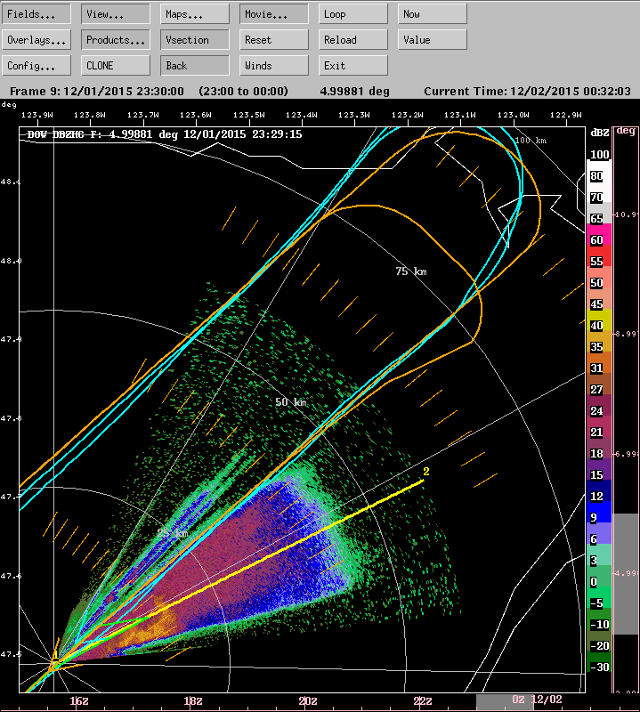Screen dimensions: 640x712
Task: Click the 6.99 elevation angle label
Action: click(x=627, y=454)
